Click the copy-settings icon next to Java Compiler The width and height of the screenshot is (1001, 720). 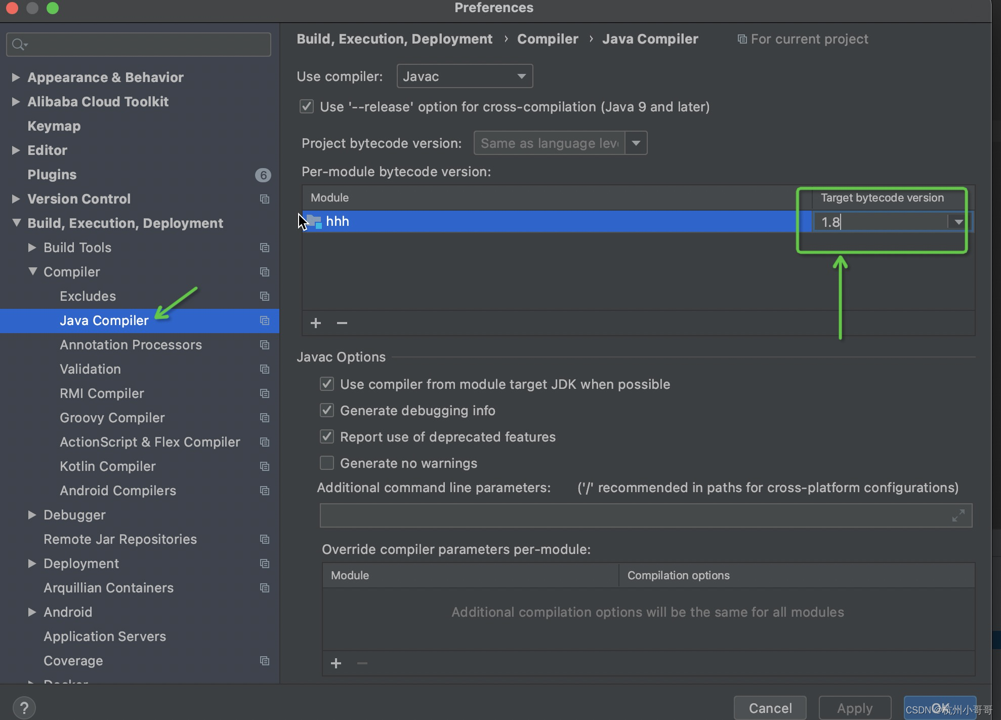(265, 321)
